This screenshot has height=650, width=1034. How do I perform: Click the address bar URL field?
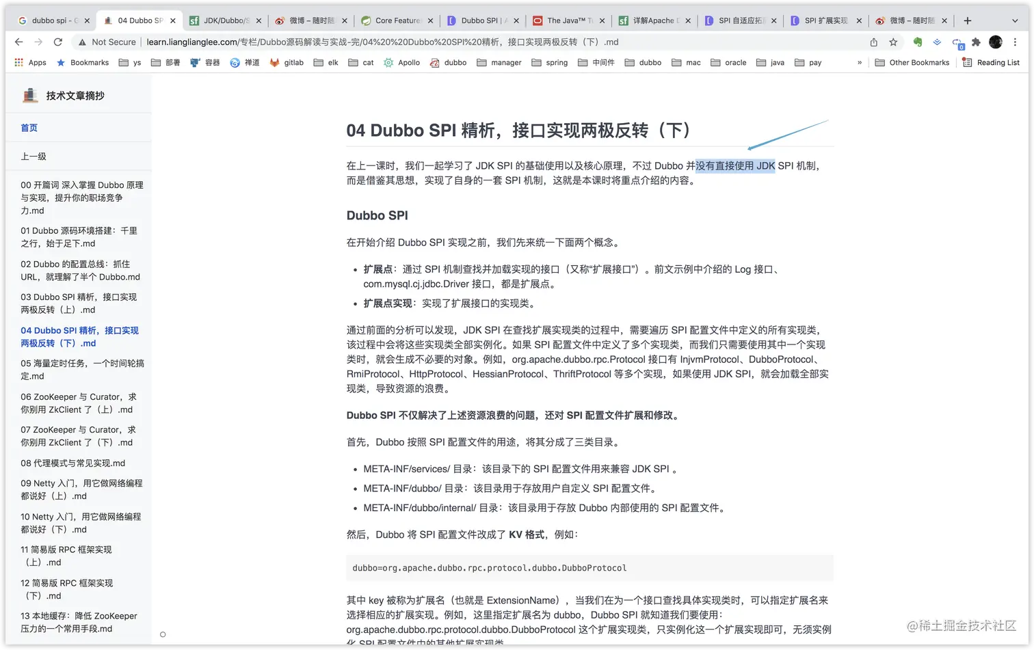pos(472,42)
